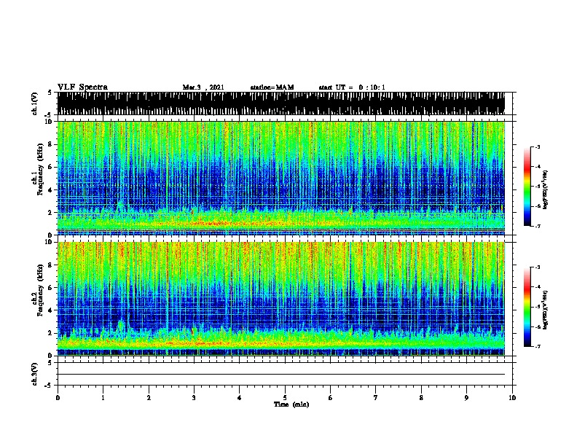
Task: Click the ch.2 spectrogram color bar
Action: [527, 307]
